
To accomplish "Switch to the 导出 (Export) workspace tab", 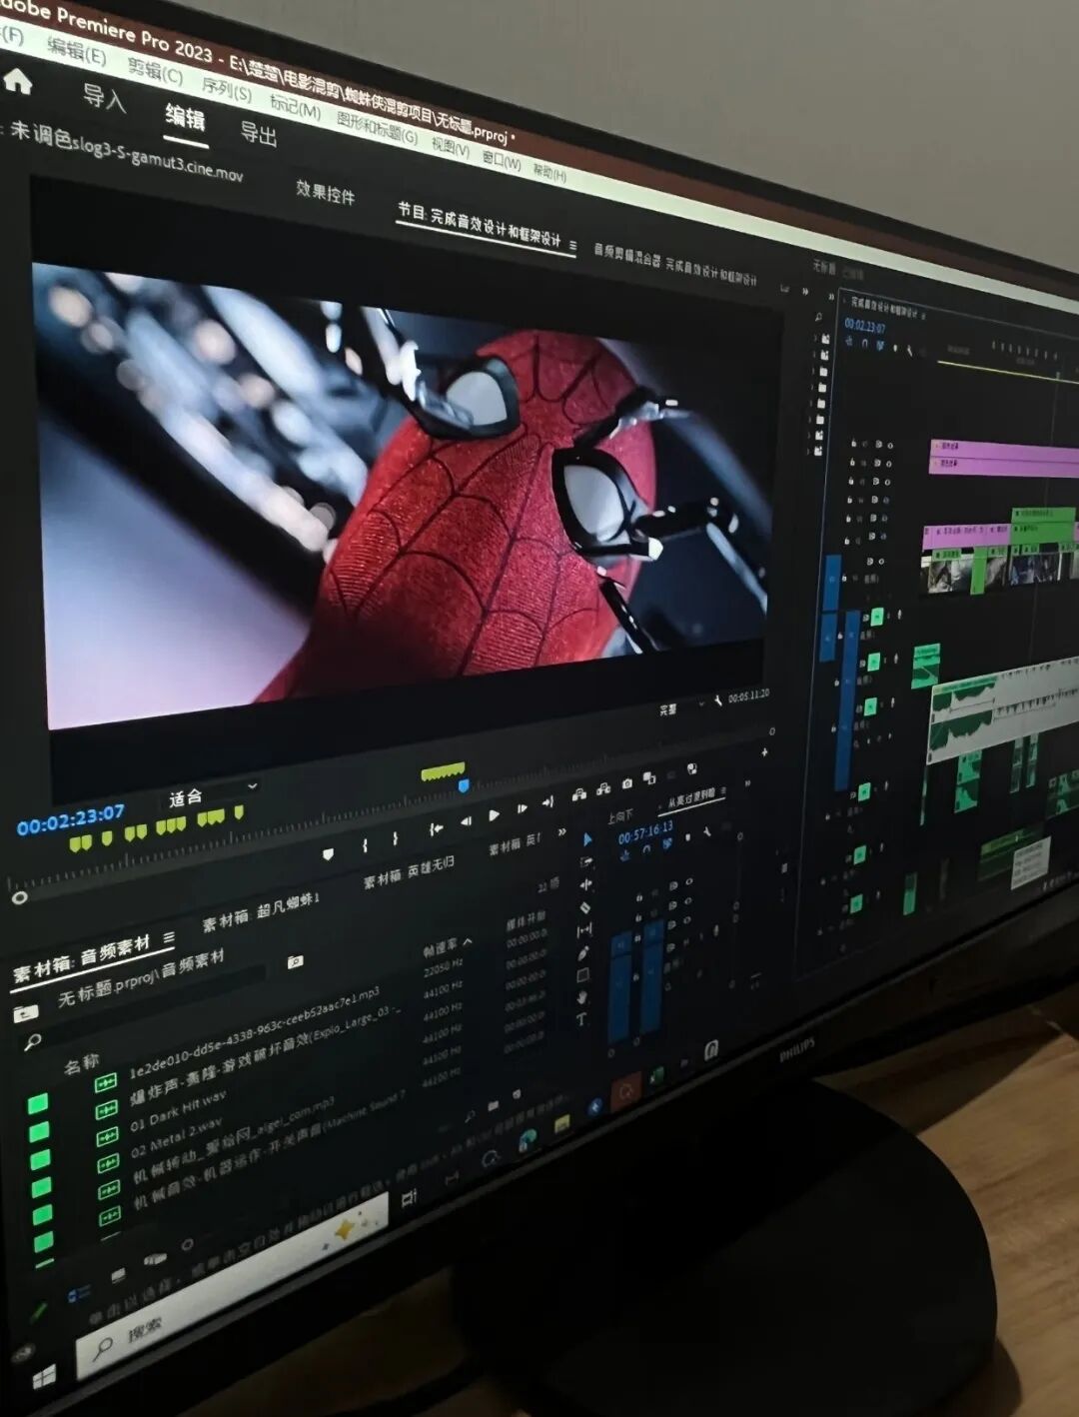I will [259, 133].
